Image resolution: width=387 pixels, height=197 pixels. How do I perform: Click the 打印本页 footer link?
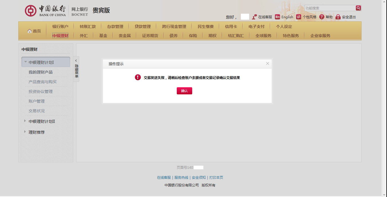(216, 178)
